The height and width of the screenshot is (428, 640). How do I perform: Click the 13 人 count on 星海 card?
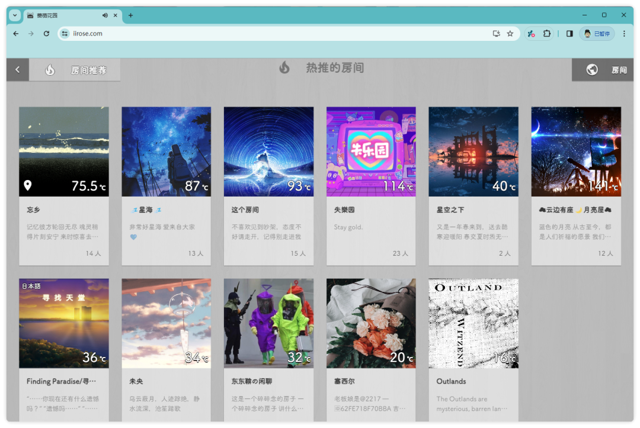coord(196,253)
